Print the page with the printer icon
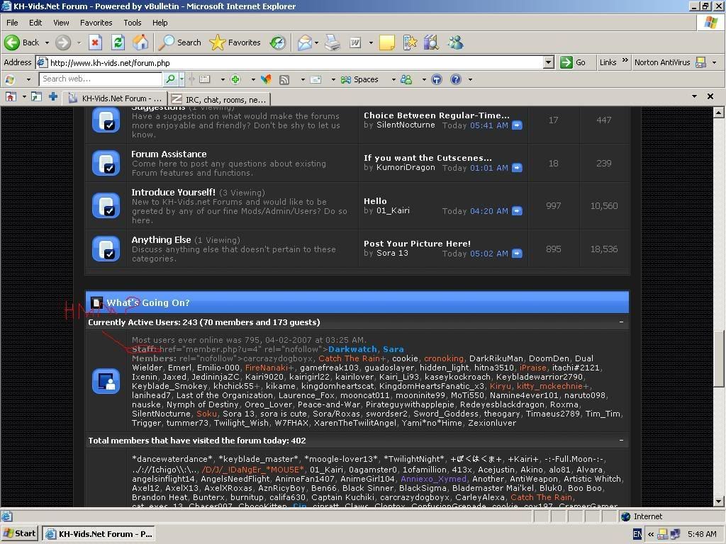This screenshot has width=726, height=544. point(332,42)
